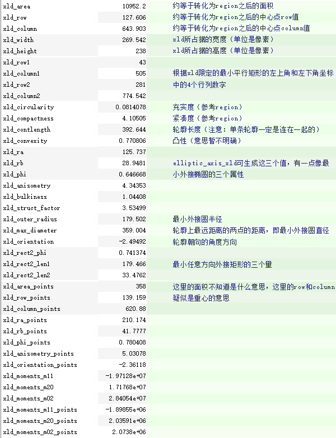Image resolution: width=336 pixels, height=438 pixels.
Task: Select the xld_rect2_phi label
Action: (x=25, y=253)
